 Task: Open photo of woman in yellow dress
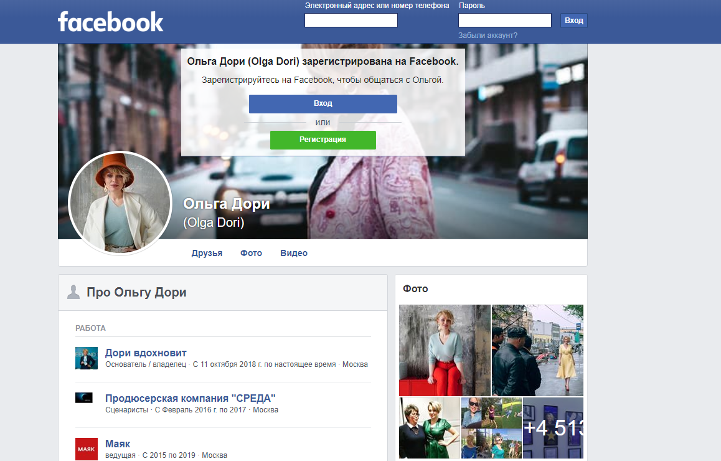tap(537, 350)
